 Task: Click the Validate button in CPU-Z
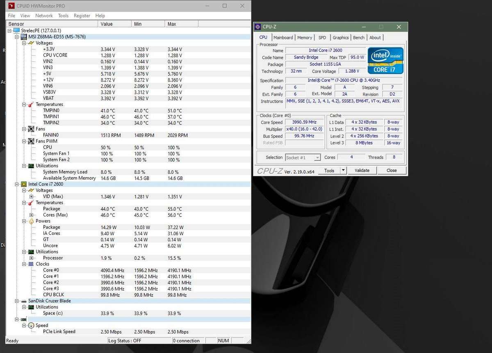[362, 171]
